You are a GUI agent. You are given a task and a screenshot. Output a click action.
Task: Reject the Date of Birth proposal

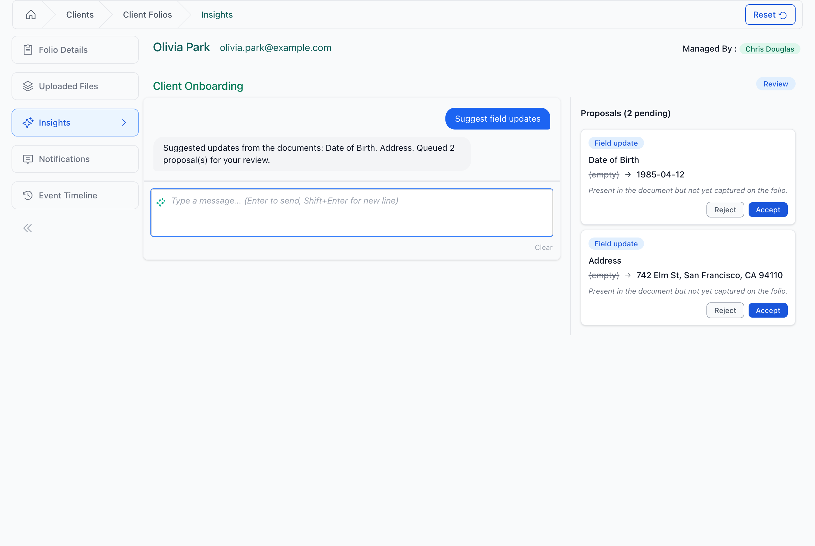click(725, 210)
